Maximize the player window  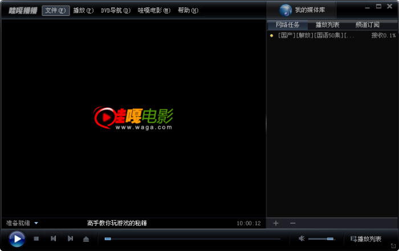(378, 6)
